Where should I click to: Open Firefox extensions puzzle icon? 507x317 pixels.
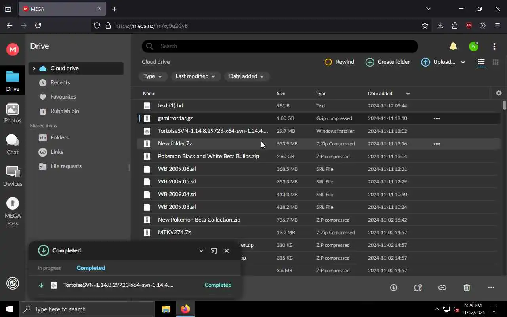[455, 25]
